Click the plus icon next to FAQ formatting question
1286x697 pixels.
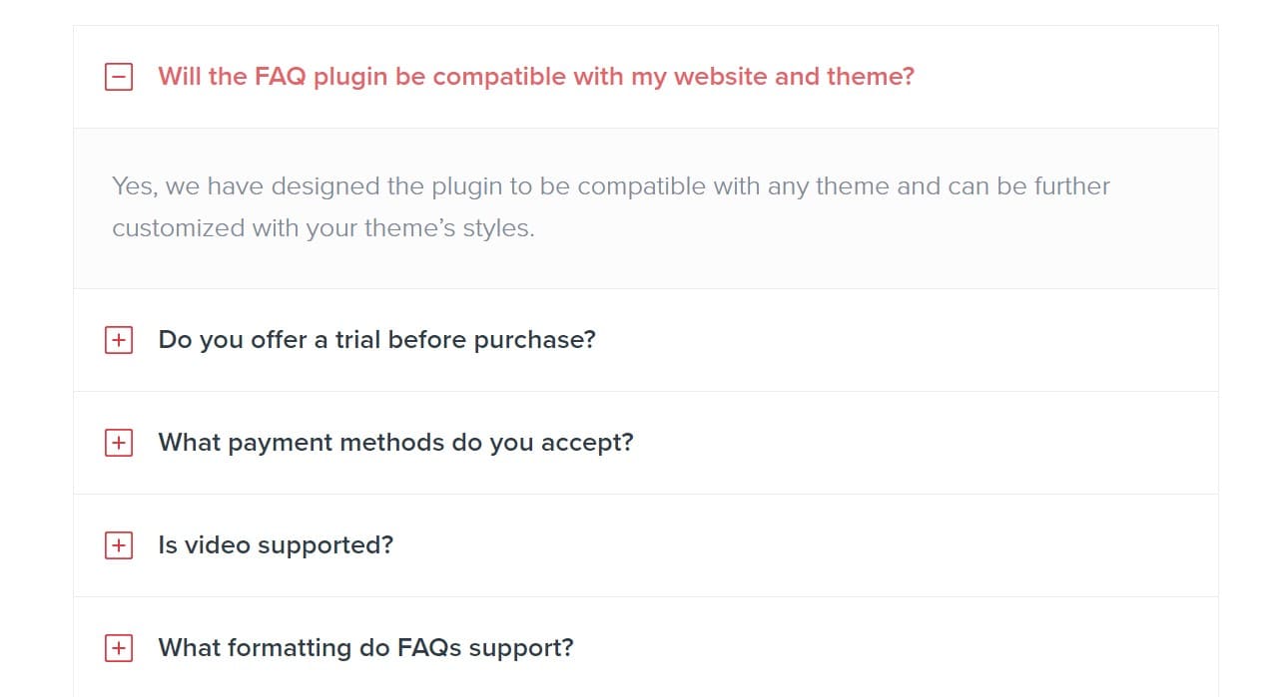point(119,647)
